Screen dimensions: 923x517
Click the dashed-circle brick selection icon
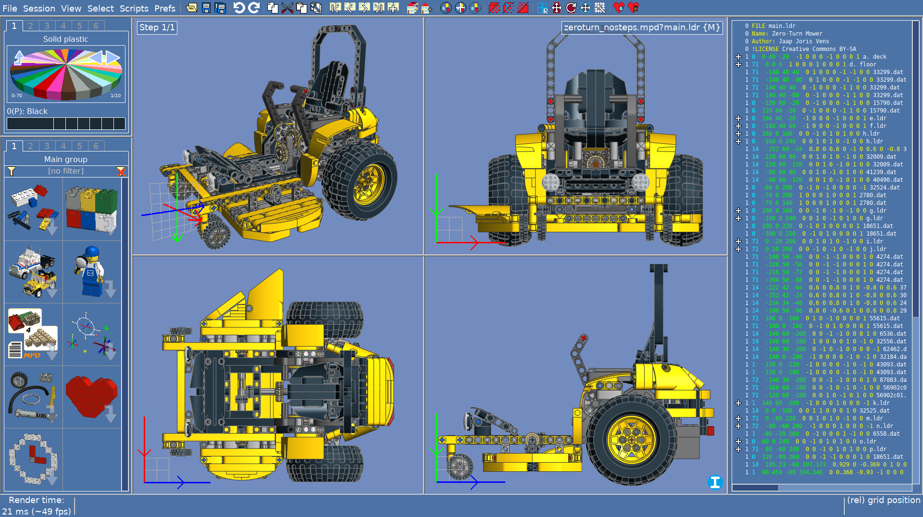coord(474,8)
